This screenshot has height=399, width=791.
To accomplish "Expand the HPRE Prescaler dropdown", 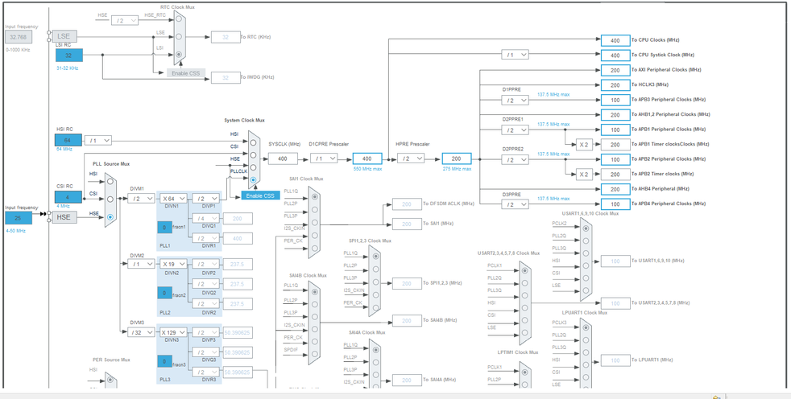I will tap(410, 158).
